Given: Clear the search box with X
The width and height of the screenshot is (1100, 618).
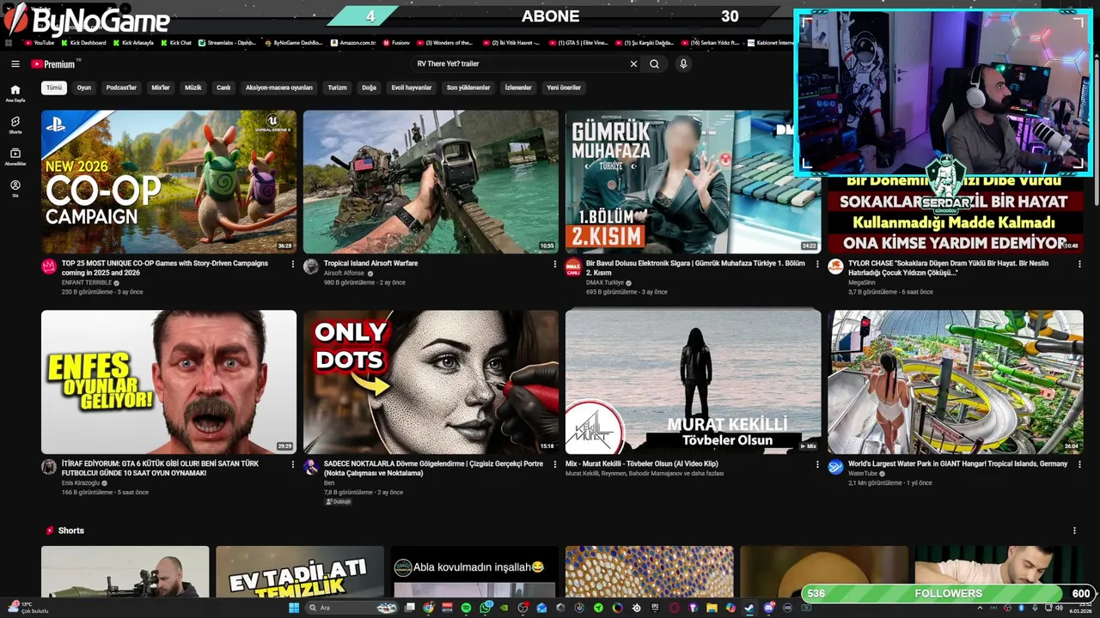Looking at the screenshot, I should [x=633, y=64].
